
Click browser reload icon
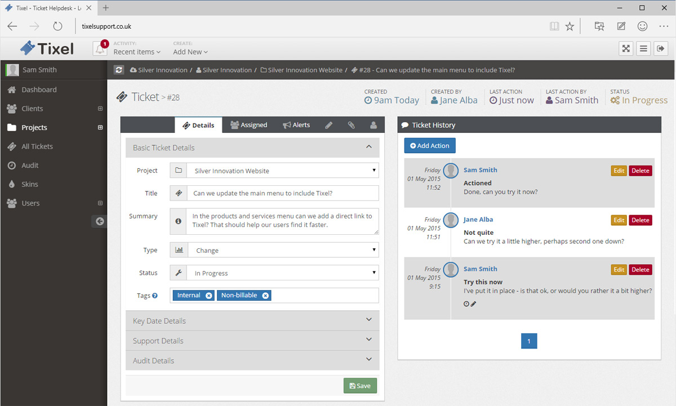click(x=57, y=26)
